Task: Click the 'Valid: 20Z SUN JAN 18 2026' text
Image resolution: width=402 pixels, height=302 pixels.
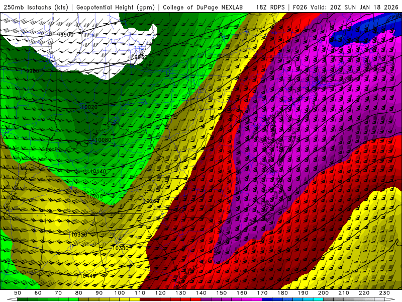Action: click(354, 8)
